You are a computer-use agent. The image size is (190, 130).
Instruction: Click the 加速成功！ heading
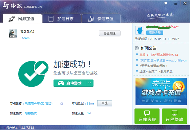(x=72, y=64)
